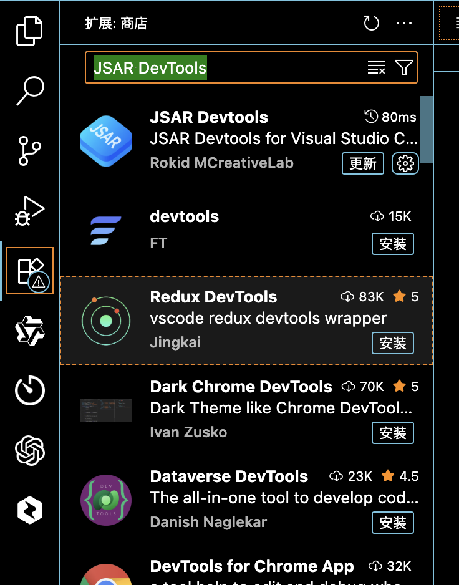This screenshot has height=585, width=459.
Task: Open JSAR Devtools manage gear menu
Action: click(x=405, y=163)
